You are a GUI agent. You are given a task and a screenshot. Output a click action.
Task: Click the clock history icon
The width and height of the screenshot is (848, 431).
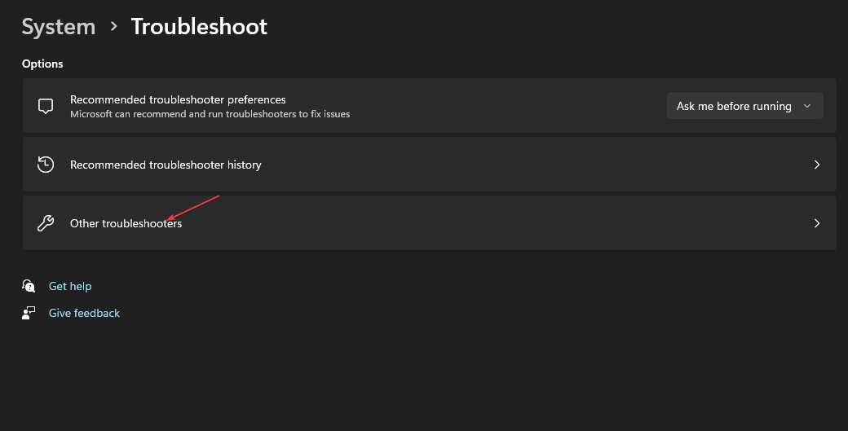[x=46, y=165]
